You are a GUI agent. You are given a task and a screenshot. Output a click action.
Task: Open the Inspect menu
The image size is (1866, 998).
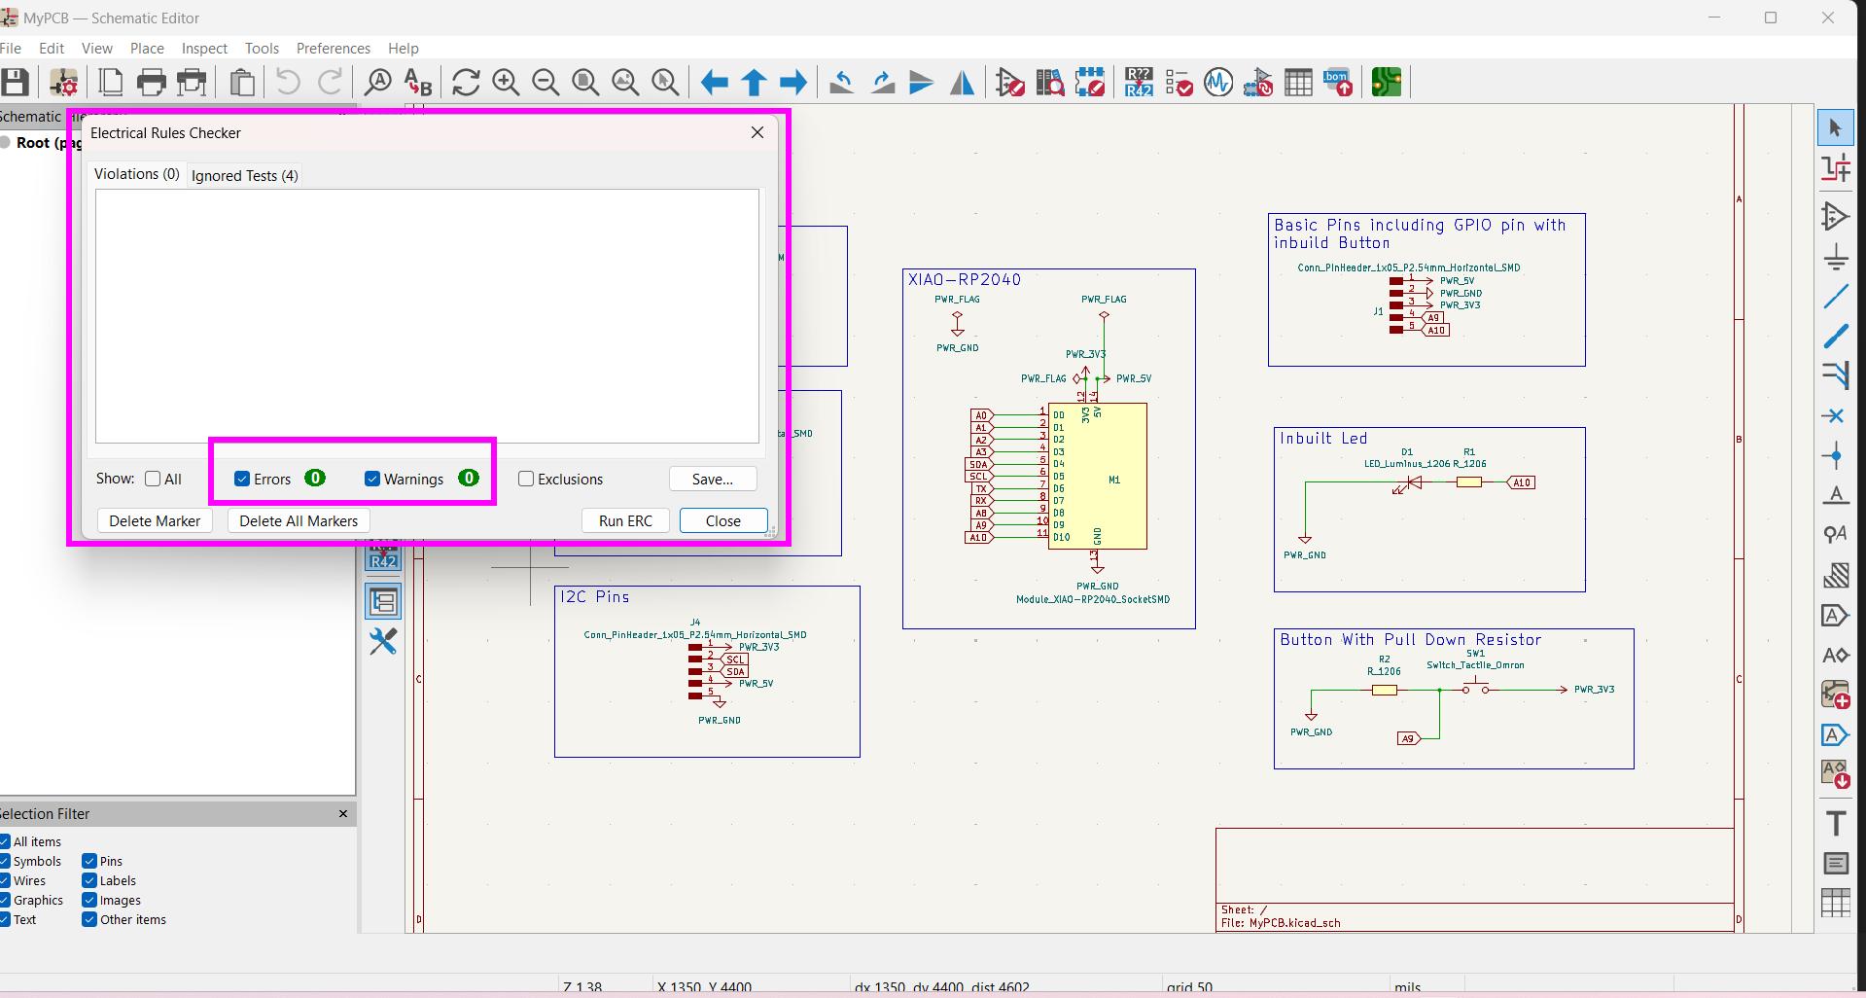click(x=204, y=49)
